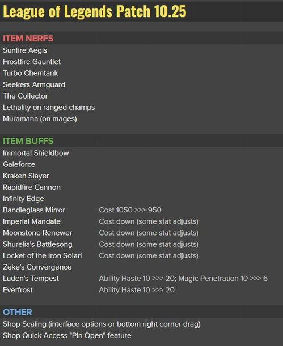Select the Kraken Slayer item

tap(26, 176)
